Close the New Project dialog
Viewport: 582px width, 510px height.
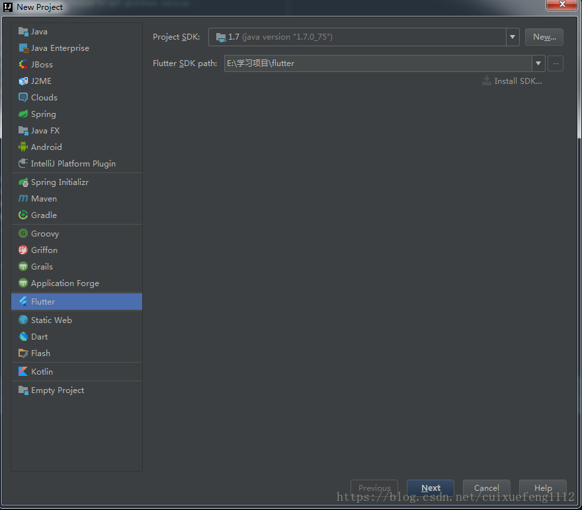click(562, 5)
